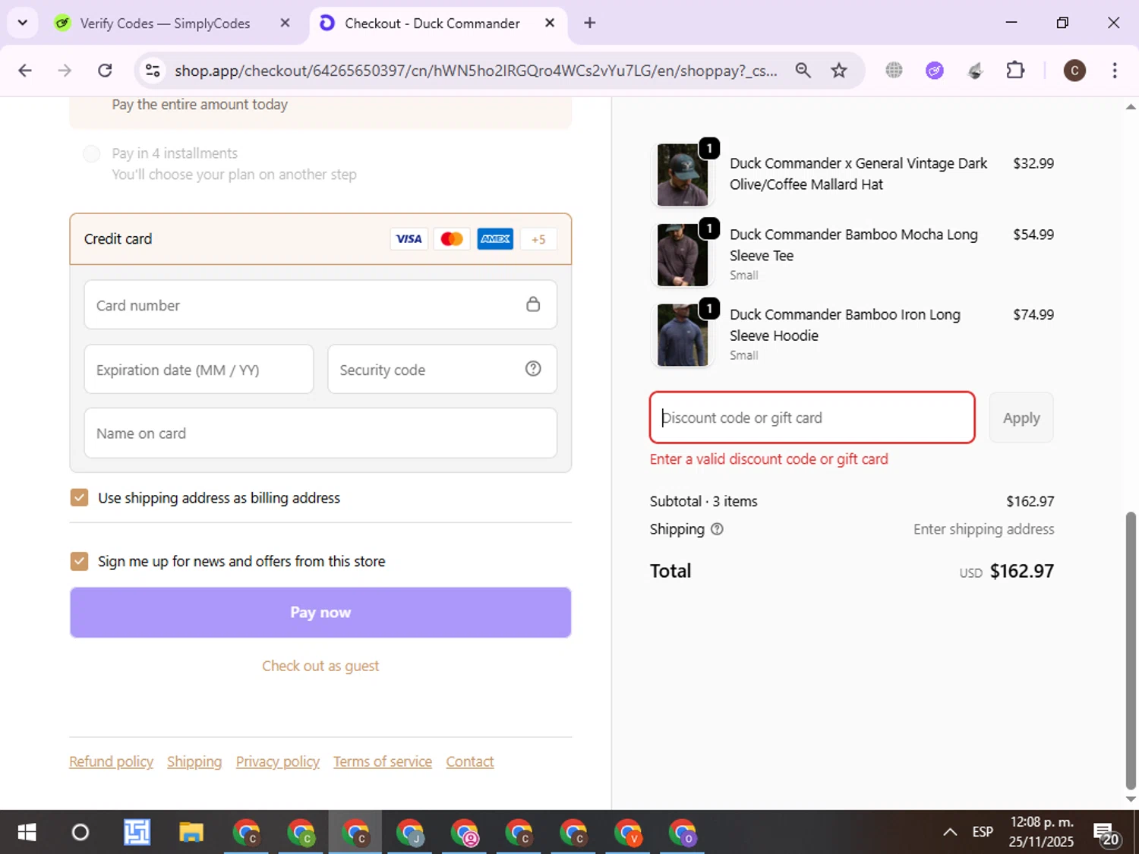Screen dimensions: 1139x854
Task: Switch to Chrome window with J profile badge
Action: click(410, 833)
